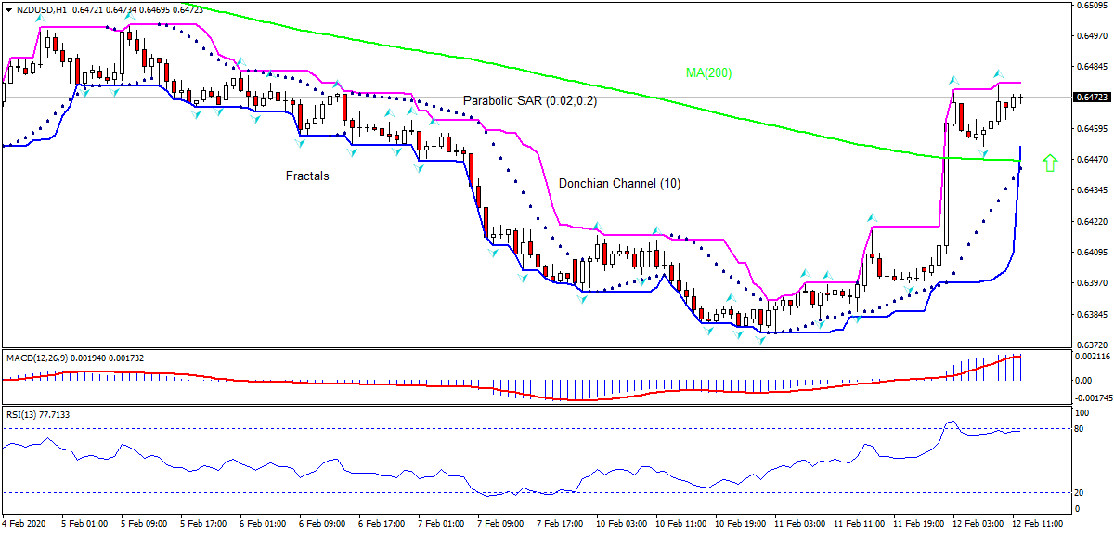The image size is (1114, 534).
Task: Click price axis value 0.64595
Action: (x=1092, y=129)
